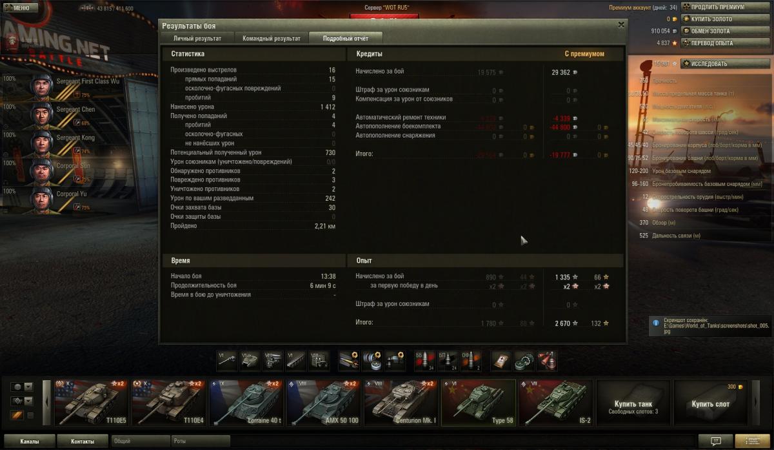Select the ББ armor-piercing shell slot
Viewport: 774px width, 450px height.
point(424,360)
